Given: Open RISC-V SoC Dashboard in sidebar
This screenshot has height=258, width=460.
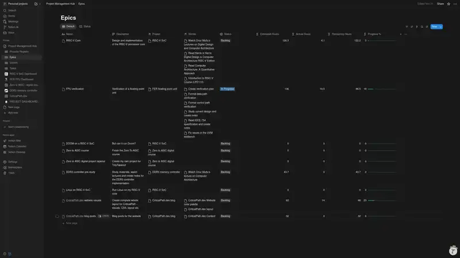Looking at the screenshot, I should coord(23,74).
